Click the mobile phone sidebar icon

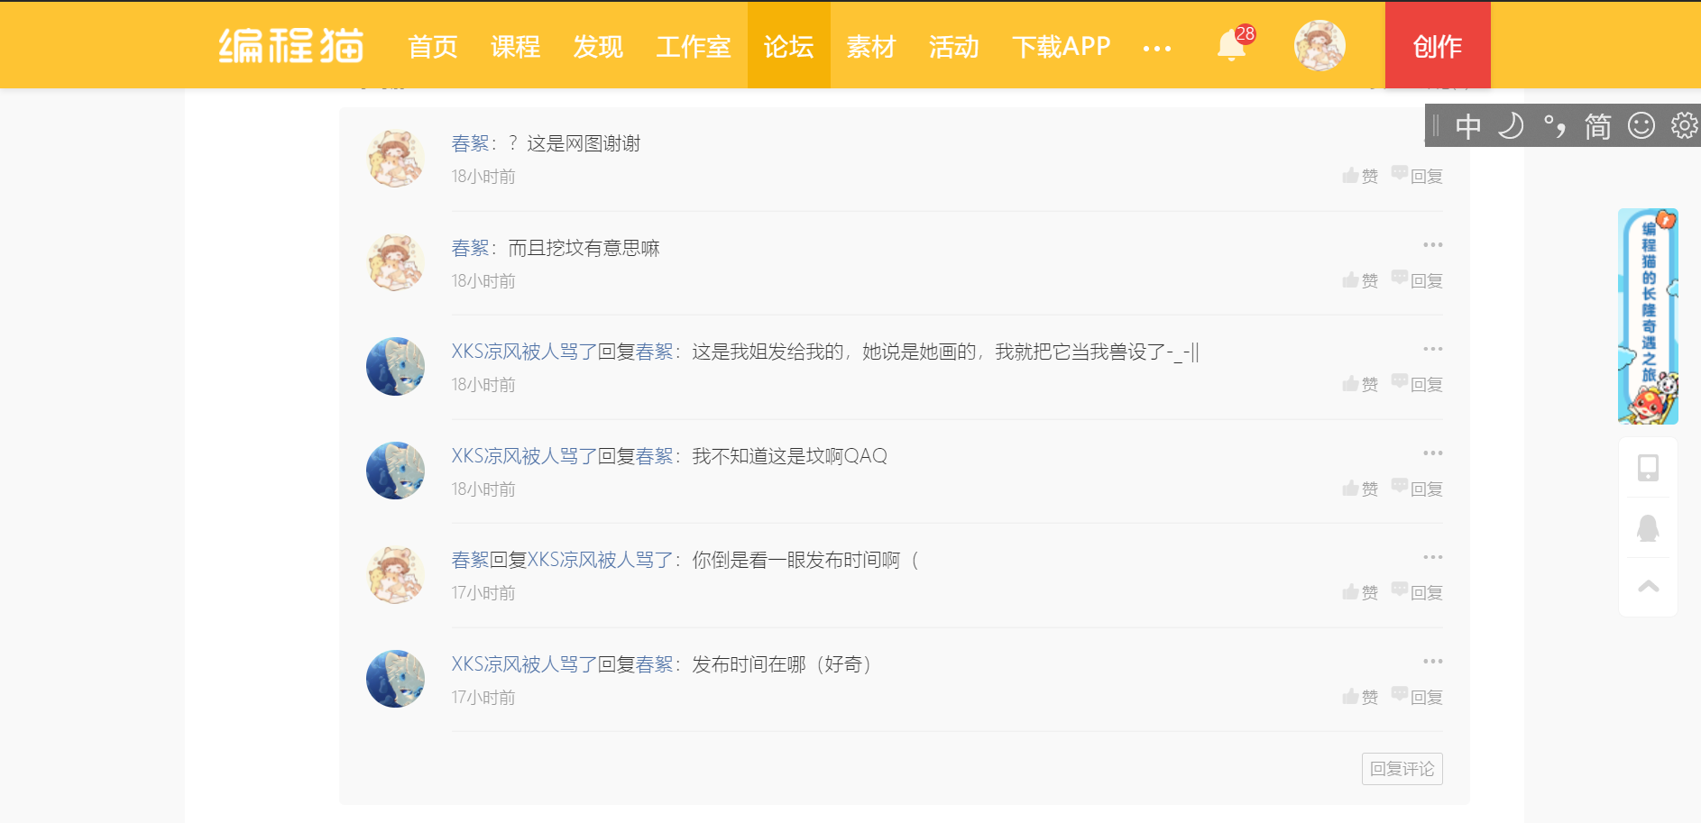[x=1648, y=468]
